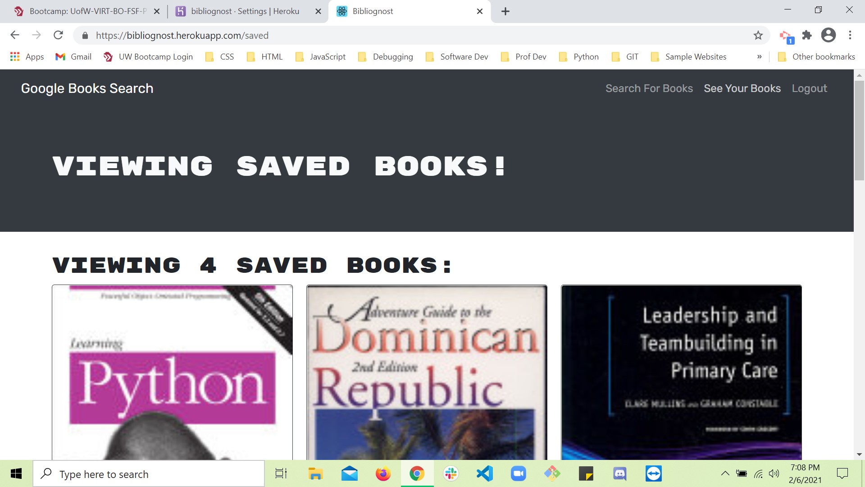Expand the hidden bookmarks chevron
Viewport: 865px width, 487px height.
[x=759, y=57]
